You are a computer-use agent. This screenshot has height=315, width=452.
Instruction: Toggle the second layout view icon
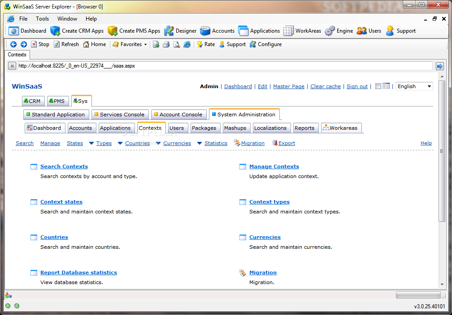(x=386, y=86)
